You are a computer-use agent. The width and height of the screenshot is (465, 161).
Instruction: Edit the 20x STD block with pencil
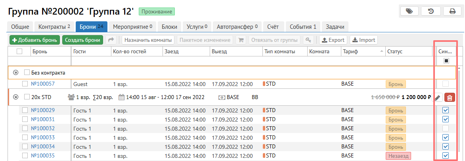click(438, 97)
